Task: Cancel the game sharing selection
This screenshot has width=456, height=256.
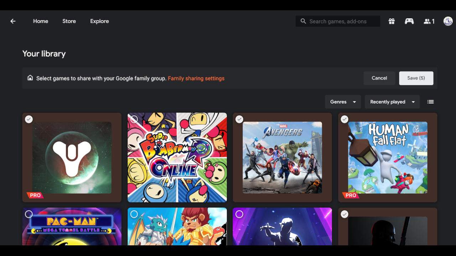Action: click(379, 78)
